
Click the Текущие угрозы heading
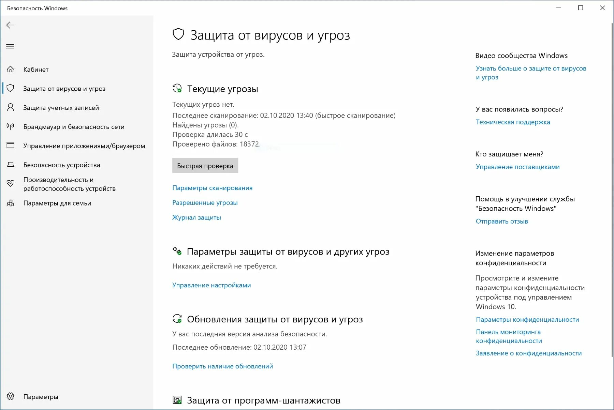[x=222, y=89]
